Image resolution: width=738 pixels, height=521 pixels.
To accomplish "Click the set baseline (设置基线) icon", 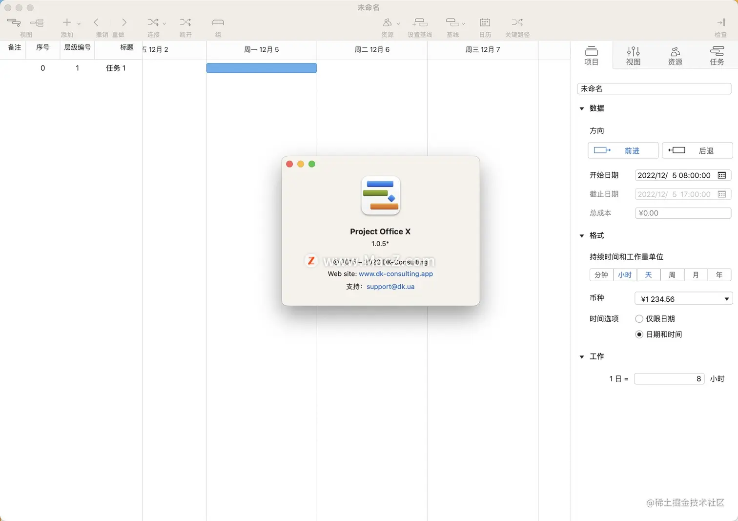I will coord(420,22).
